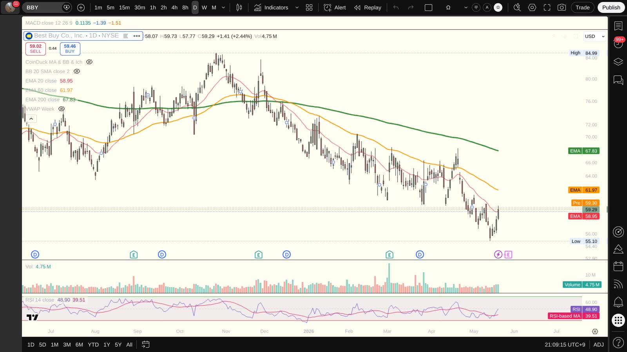627x352 pixels.
Task: Undo the last chart action
Action: point(396,7)
